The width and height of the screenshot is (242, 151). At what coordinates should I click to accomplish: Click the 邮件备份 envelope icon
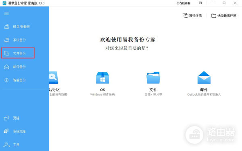pos(6,67)
